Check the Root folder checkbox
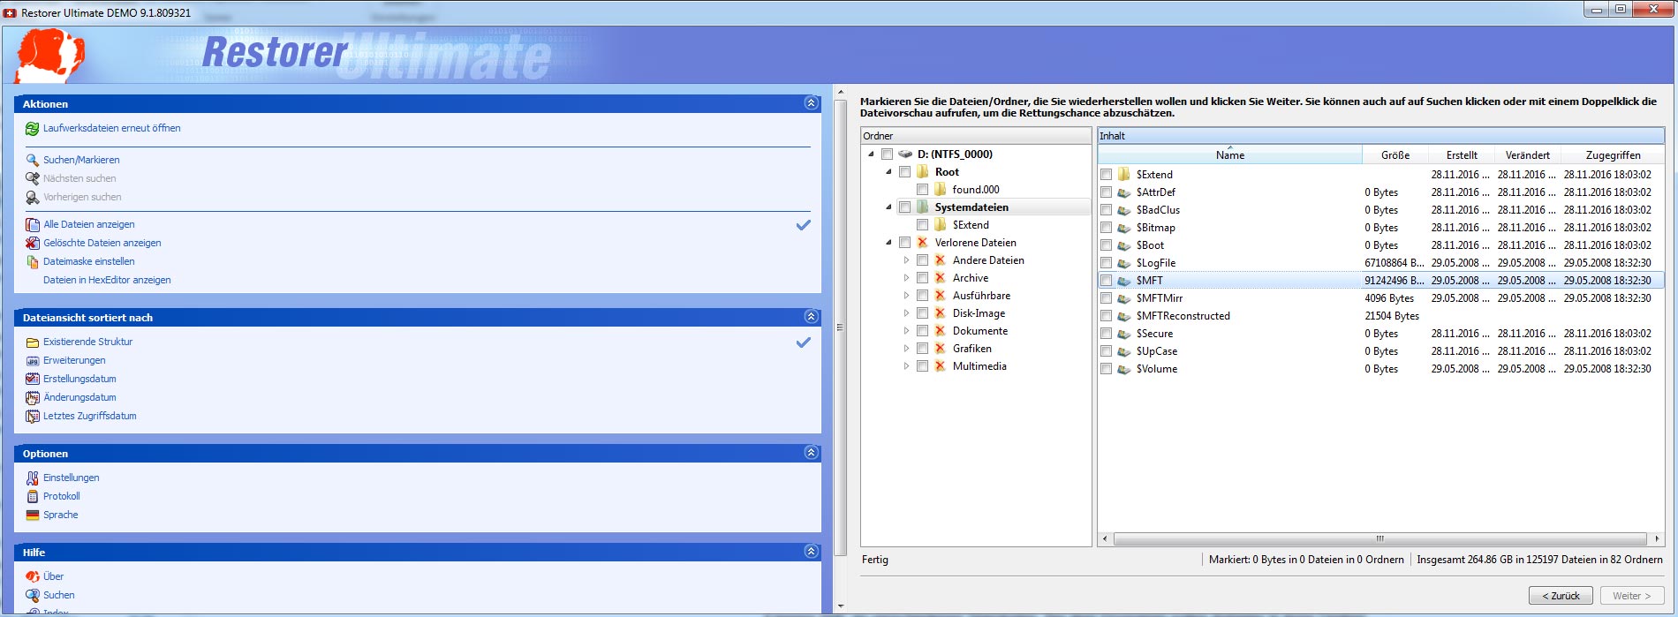This screenshot has height=617, width=1678. coord(904,172)
